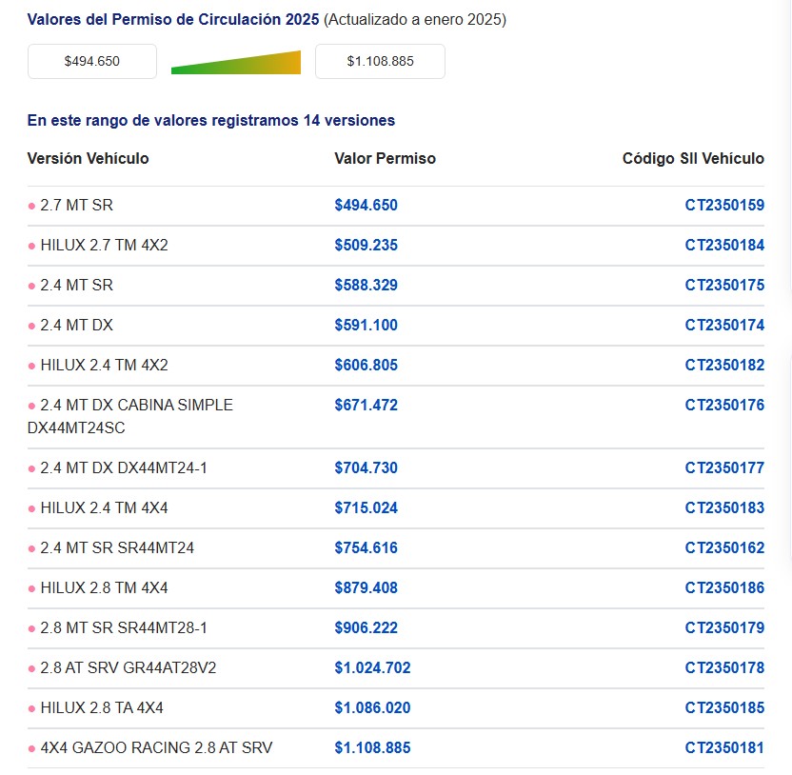Click the maximum value box $1.108.885
This screenshot has height=775, width=792.
[380, 61]
